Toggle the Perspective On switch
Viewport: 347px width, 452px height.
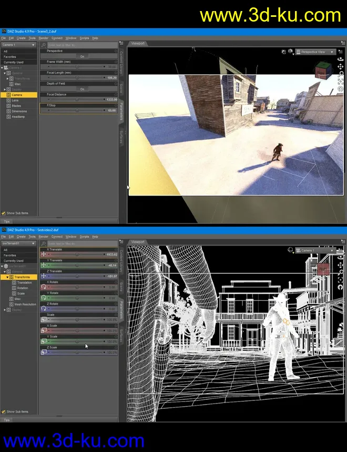82,56
